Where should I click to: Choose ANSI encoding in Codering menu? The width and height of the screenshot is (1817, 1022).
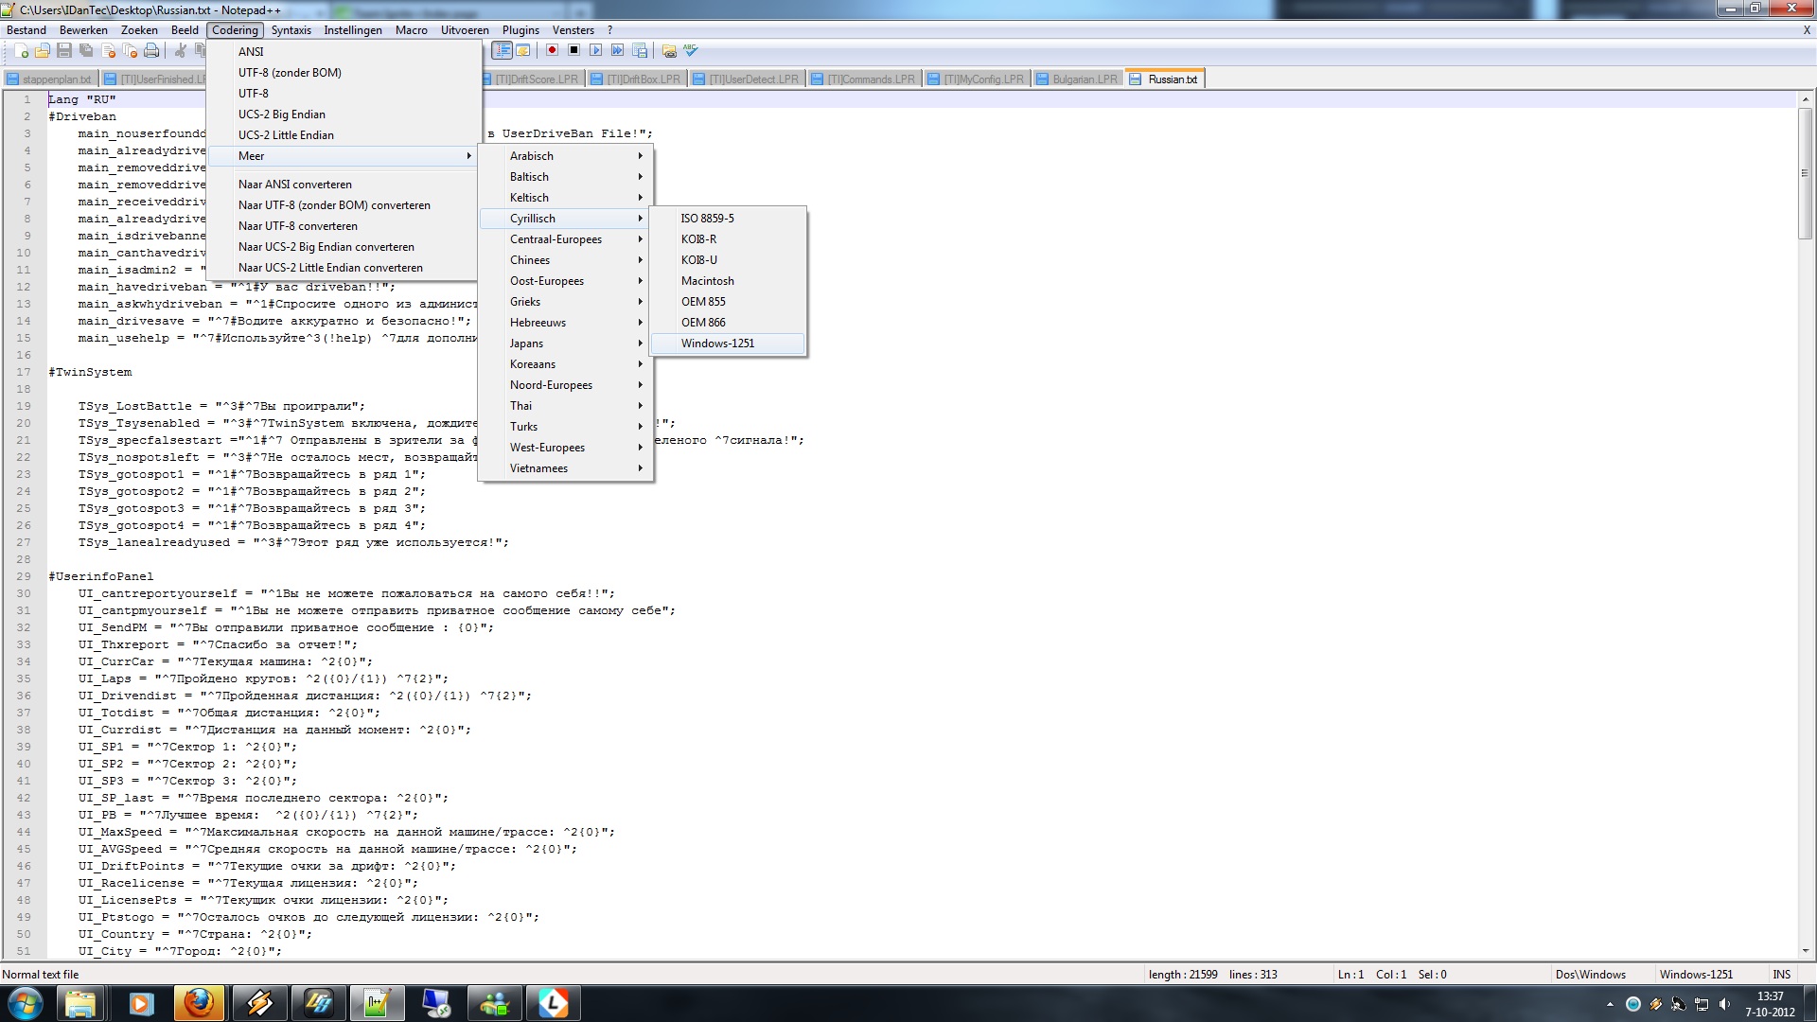pyautogui.click(x=251, y=52)
